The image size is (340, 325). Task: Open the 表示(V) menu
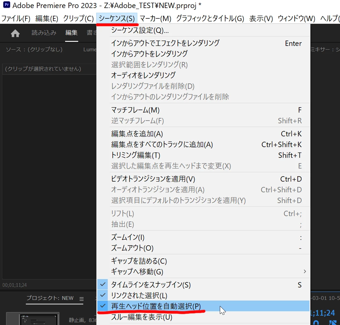pyautogui.click(x=261, y=19)
